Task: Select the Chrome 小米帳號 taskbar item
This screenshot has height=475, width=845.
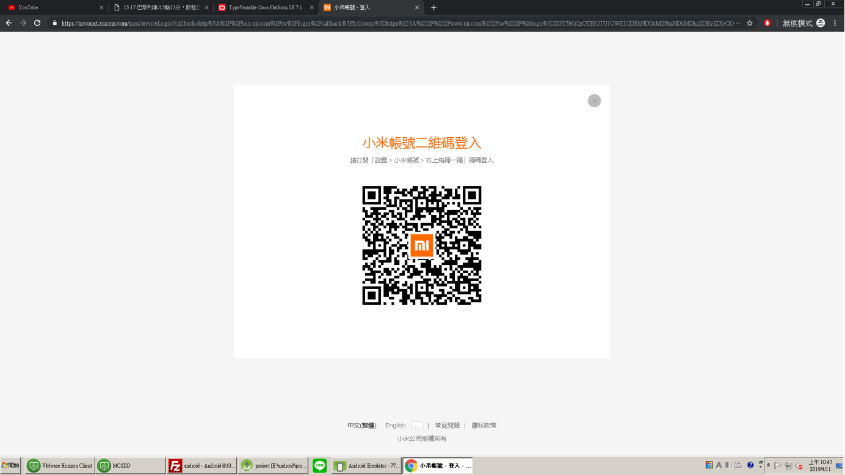Action: point(438,465)
